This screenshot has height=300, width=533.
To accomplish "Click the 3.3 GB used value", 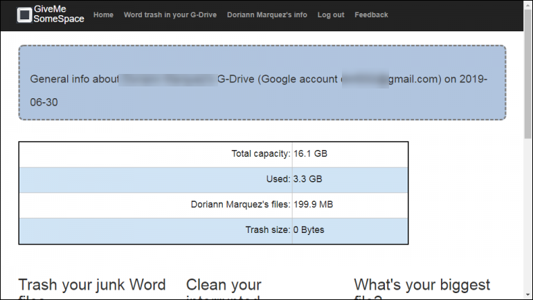I will 307,179.
